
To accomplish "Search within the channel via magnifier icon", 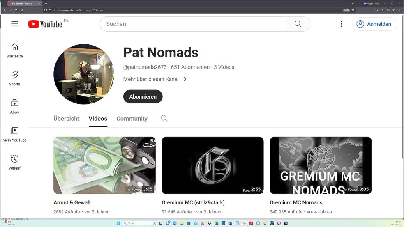I will [x=164, y=118].
